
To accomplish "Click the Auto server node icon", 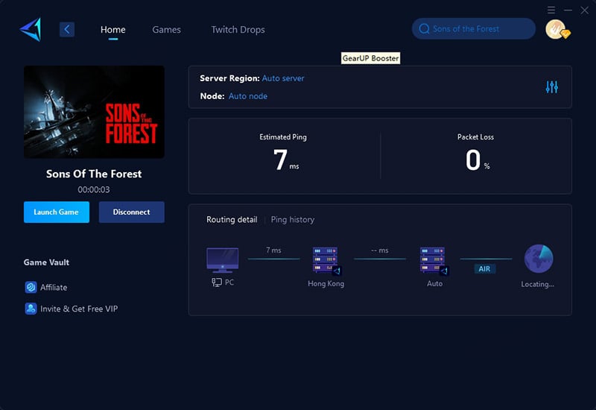I will pyautogui.click(x=434, y=260).
